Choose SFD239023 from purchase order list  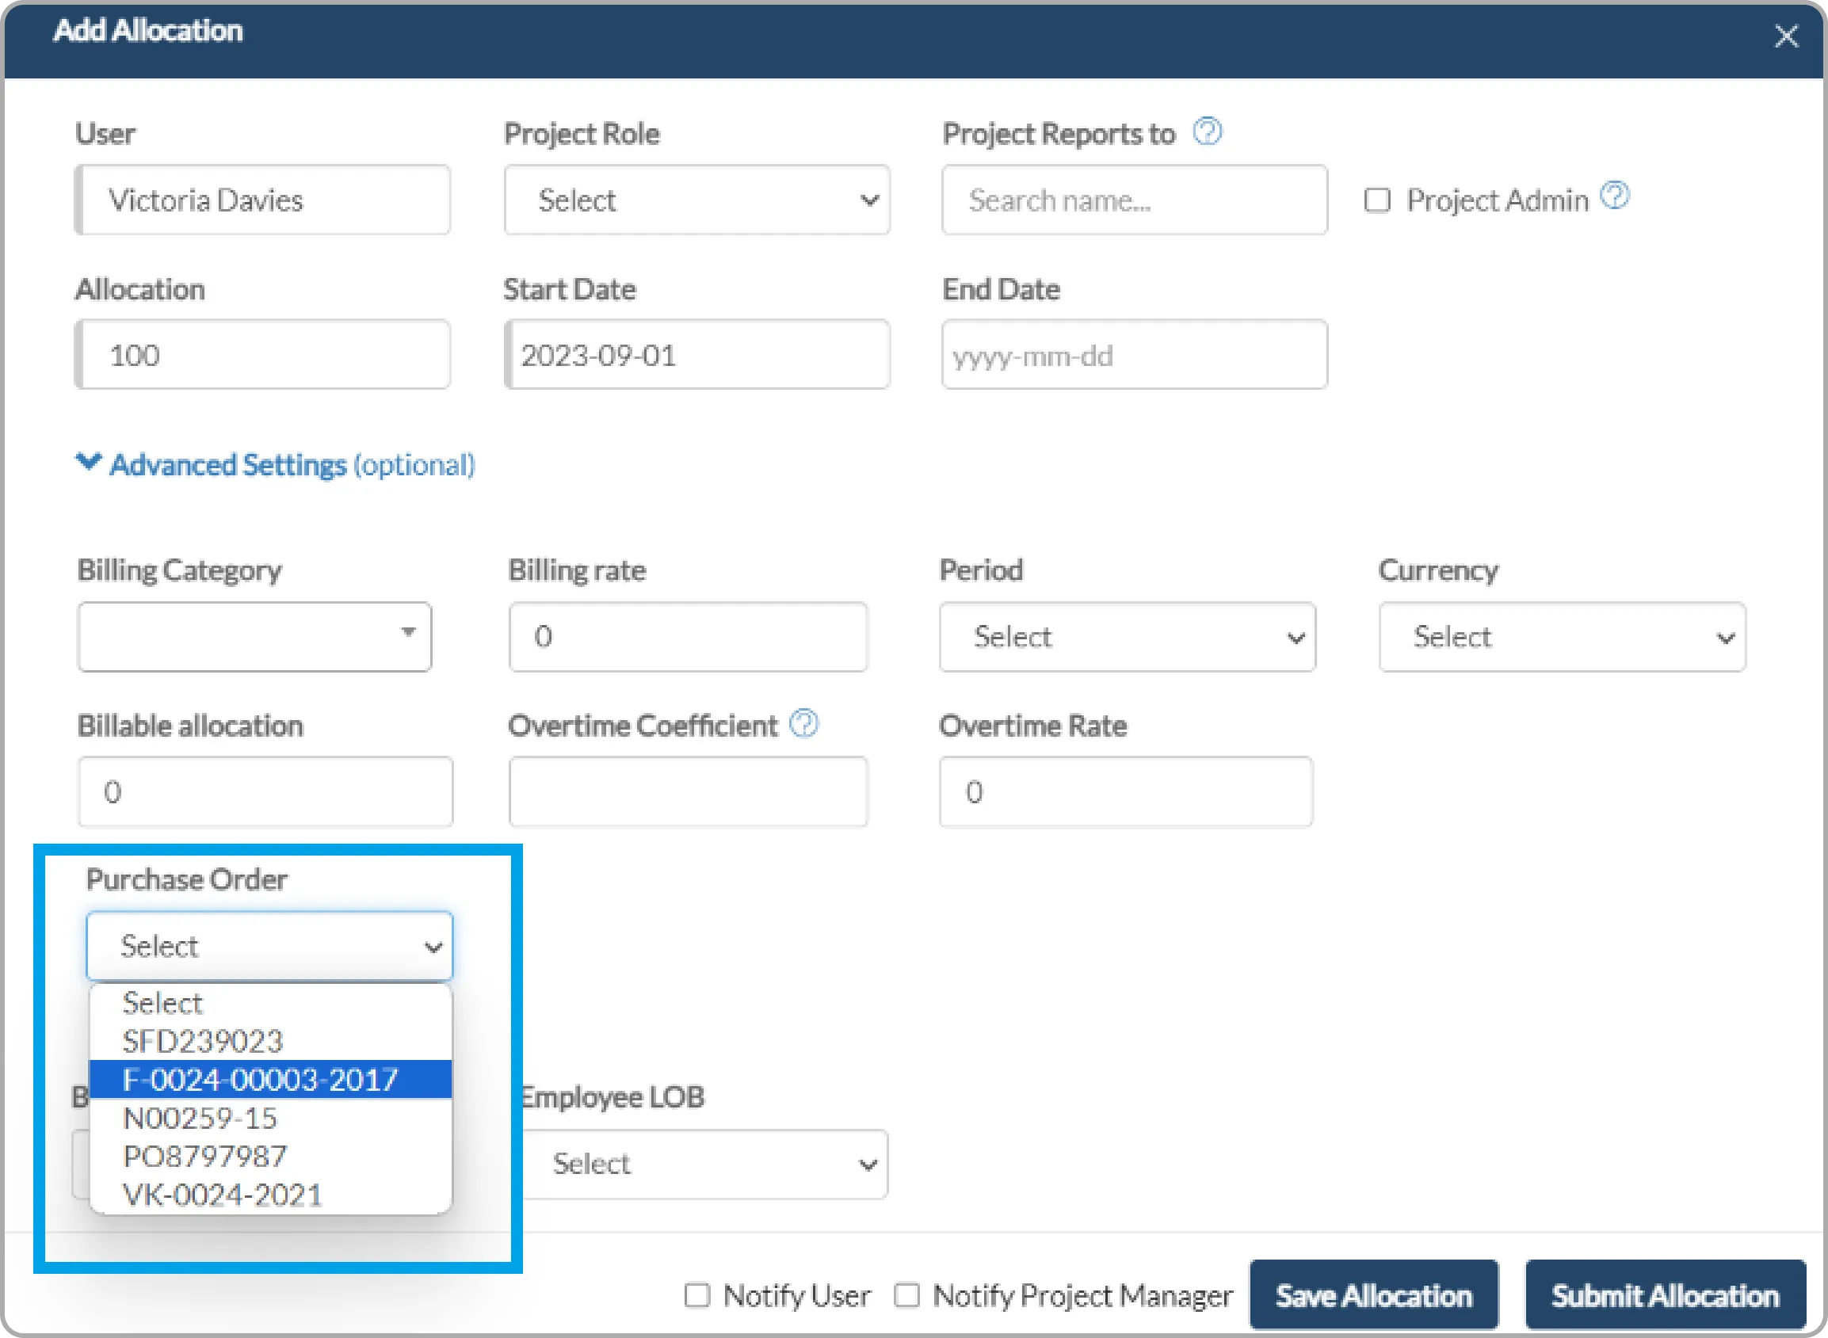coord(203,1042)
